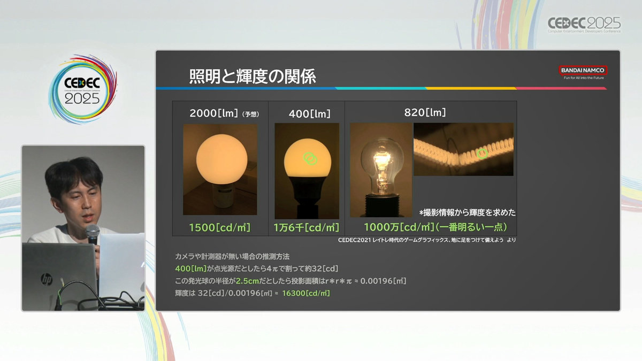The height and width of the screenshot is (361, 642).
Task: Click the CEDEC2021 source citation text
Action: click(426, 240)
